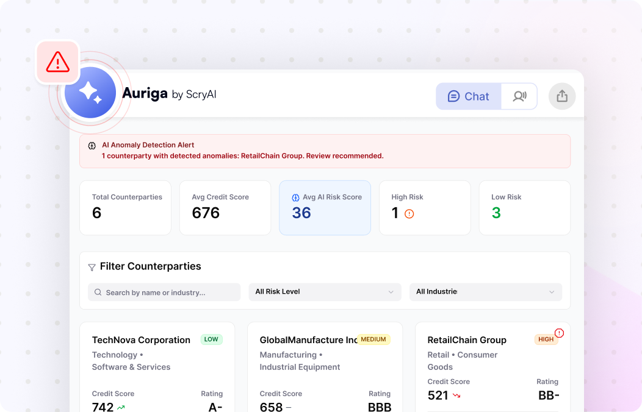Viewport: 642px width, 412px height.
Task: Click the share export button
Action: (x=562, y=96)
